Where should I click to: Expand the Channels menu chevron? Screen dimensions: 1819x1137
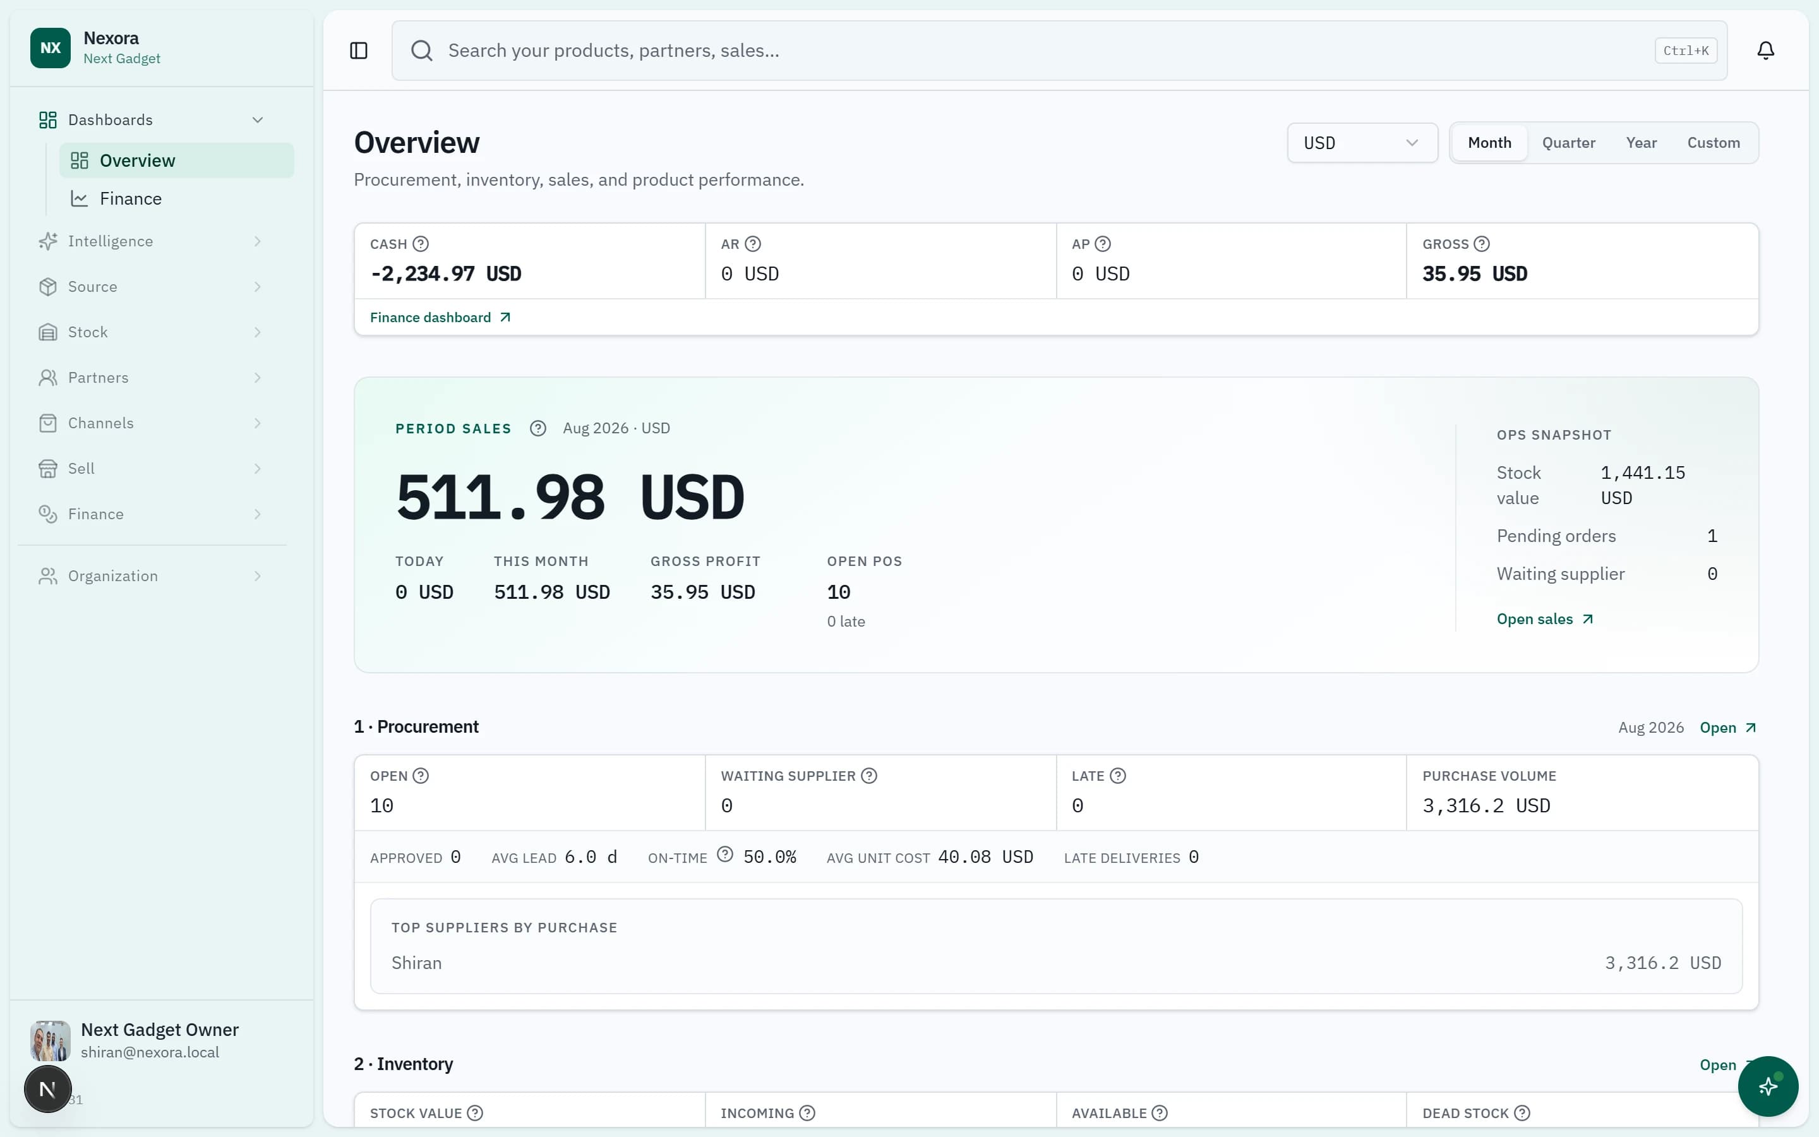[258, 423]
